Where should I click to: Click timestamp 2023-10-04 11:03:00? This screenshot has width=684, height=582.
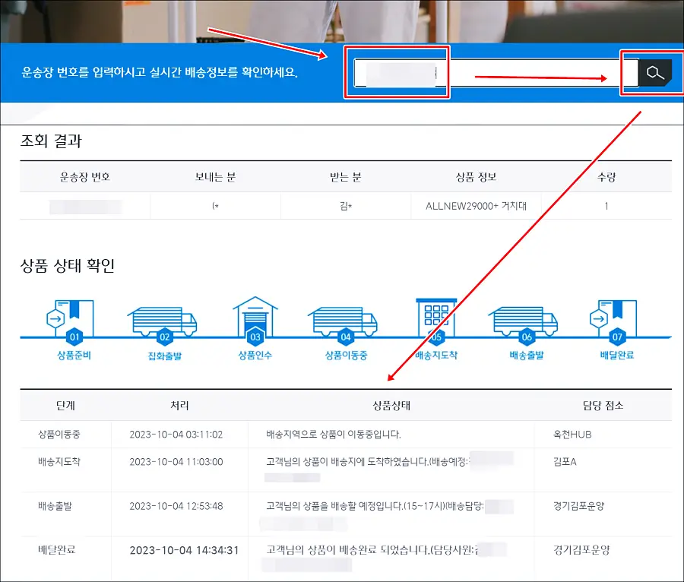[176, 462]
